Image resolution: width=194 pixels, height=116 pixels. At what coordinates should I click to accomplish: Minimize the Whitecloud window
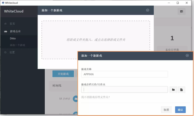169,3
